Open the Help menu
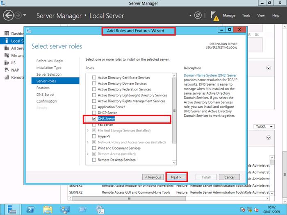The image size is (287, 215). pyautogui.click(x=276, y=16)
